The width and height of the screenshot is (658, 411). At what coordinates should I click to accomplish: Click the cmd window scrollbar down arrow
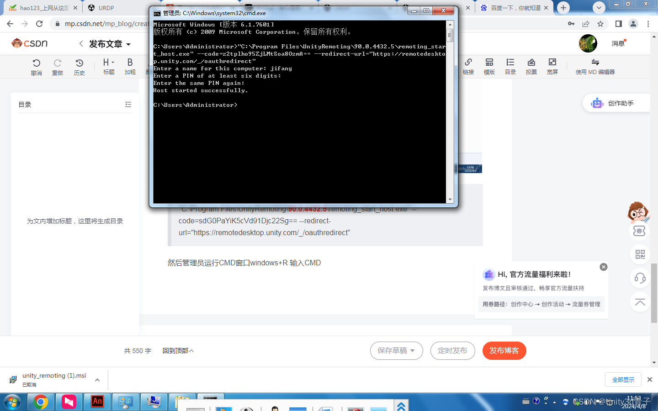click(450, 200)
